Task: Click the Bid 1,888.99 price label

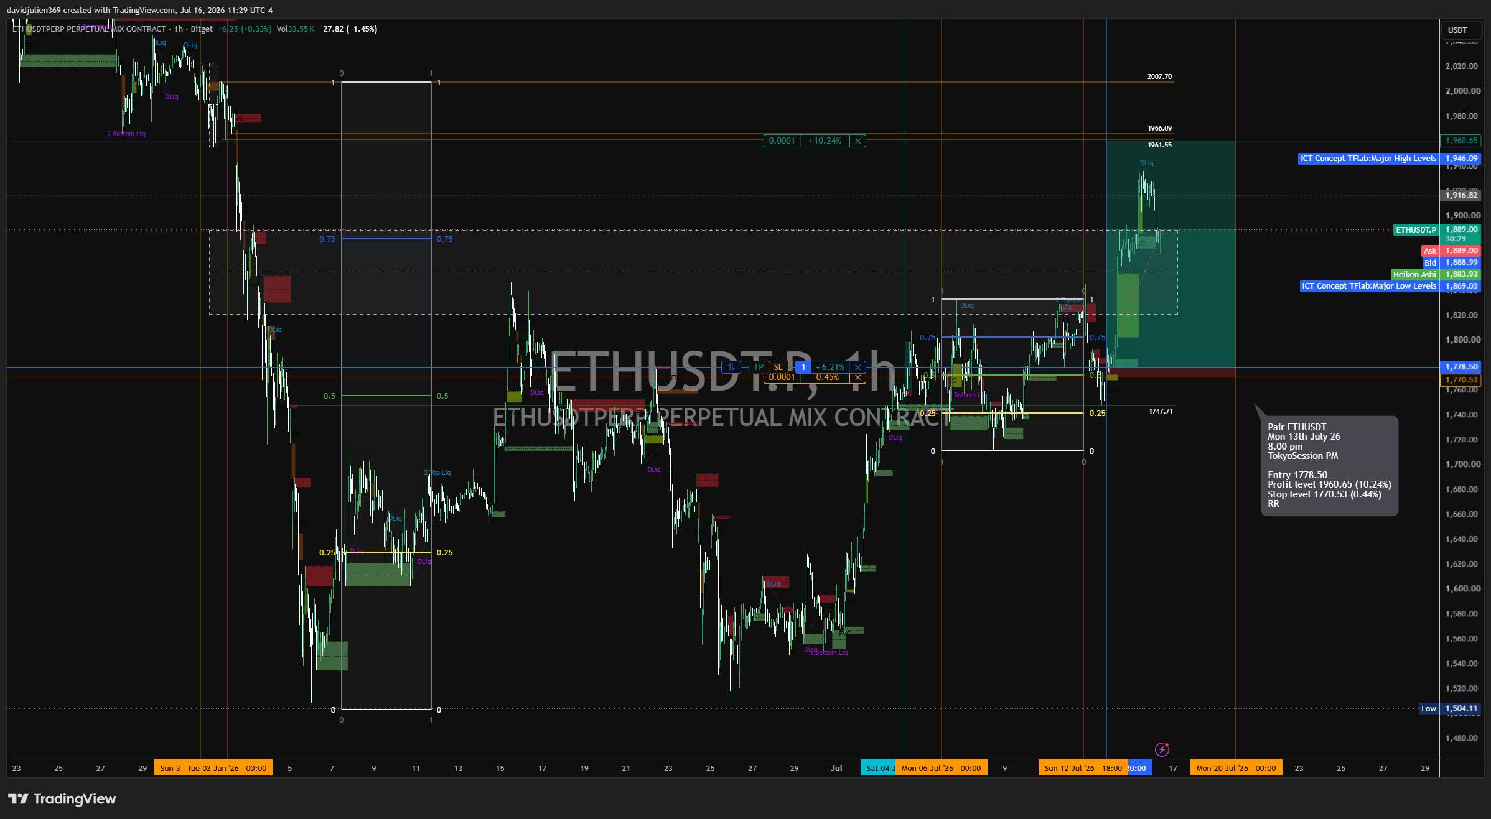Action: [x=1451, y=263]
